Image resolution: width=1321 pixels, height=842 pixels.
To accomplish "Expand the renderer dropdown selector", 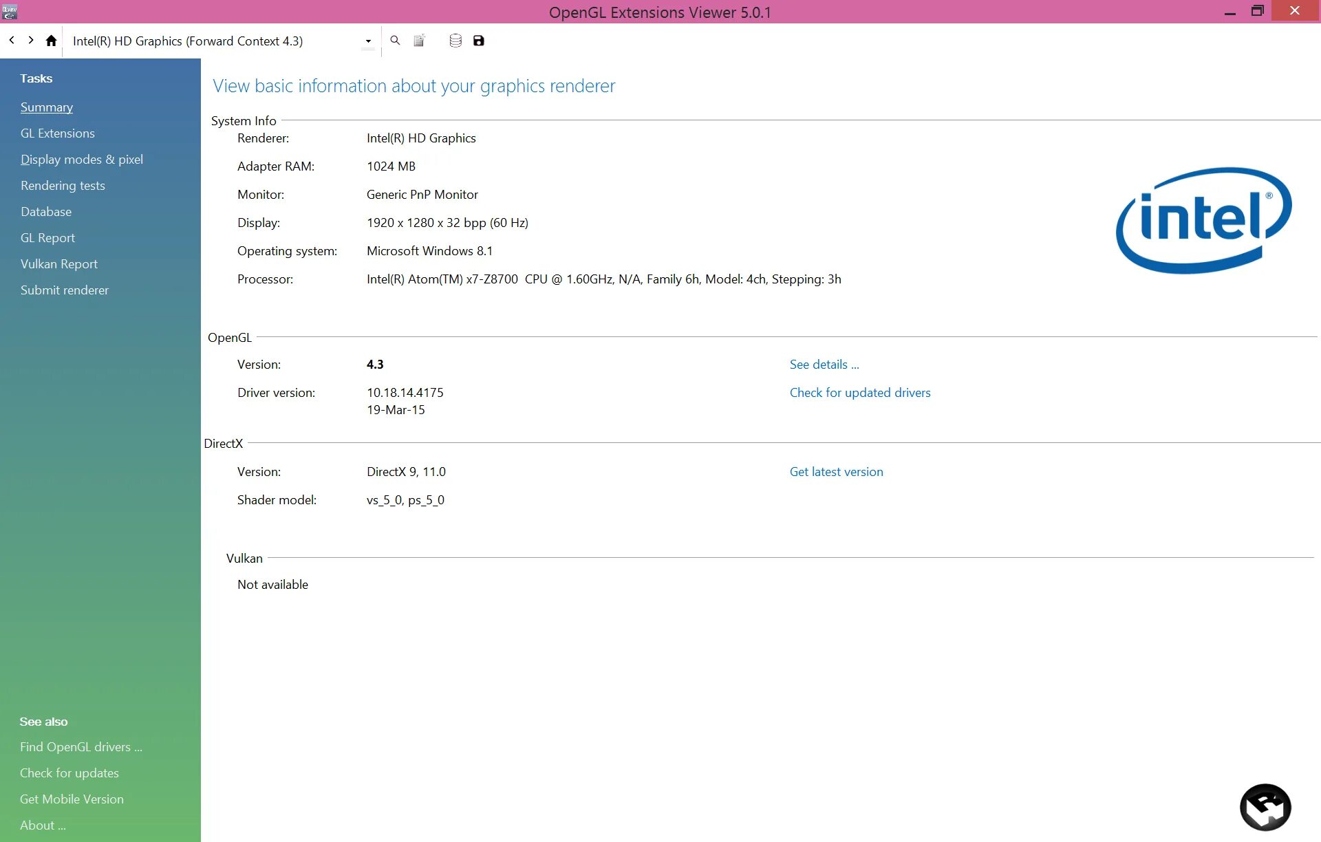I will (x=369, y=41).
